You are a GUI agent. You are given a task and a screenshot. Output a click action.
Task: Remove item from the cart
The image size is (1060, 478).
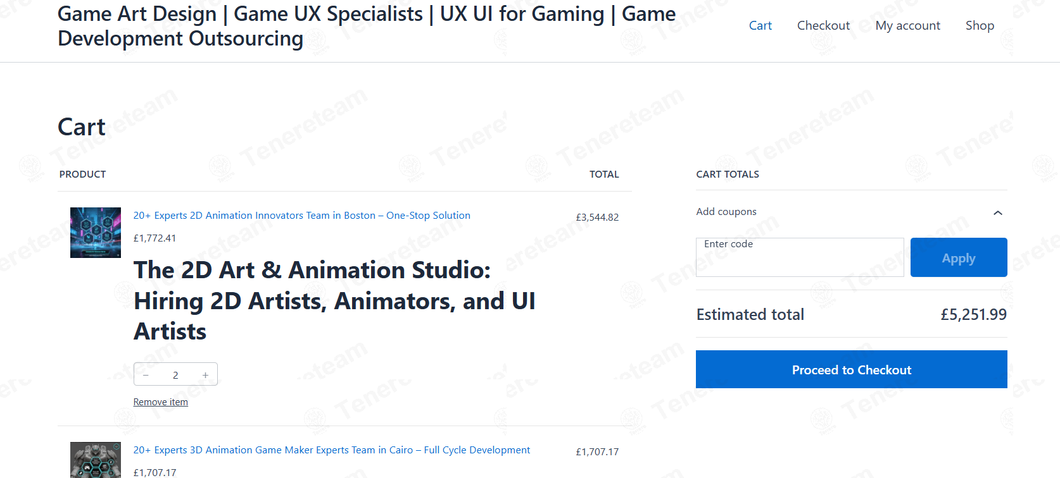pyautogui.click(x=160, y=402)
